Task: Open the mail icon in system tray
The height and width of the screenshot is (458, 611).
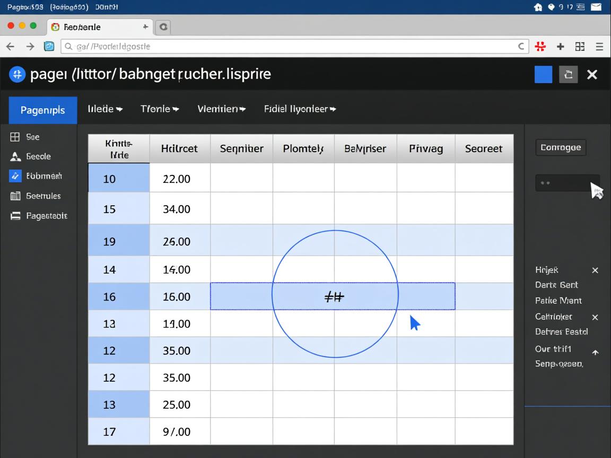Action: [596, 7]
